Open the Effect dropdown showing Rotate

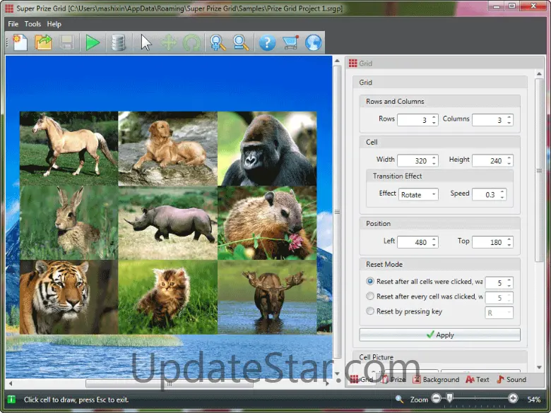[418, 194]
